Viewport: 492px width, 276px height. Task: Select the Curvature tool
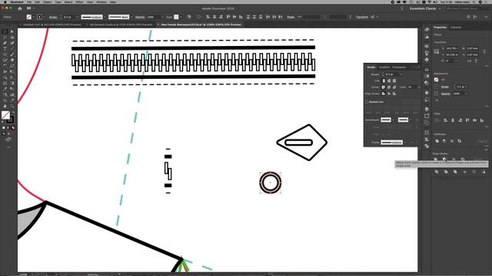pyautogui.click(x=12, y=43)
